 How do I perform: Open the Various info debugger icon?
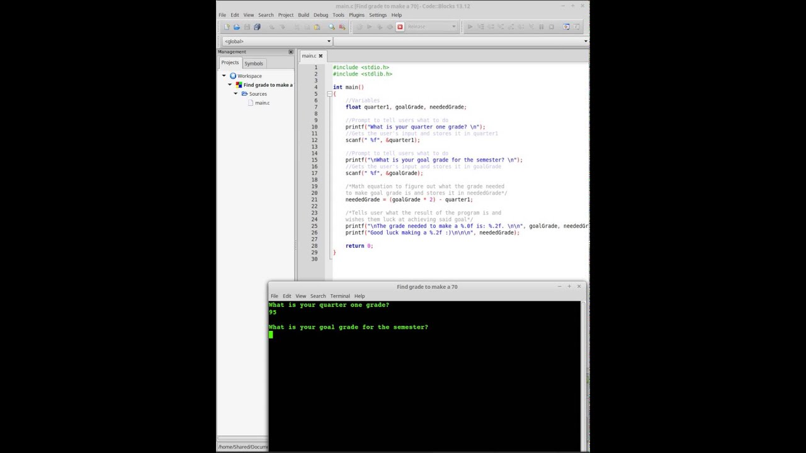tap(576, 26)
